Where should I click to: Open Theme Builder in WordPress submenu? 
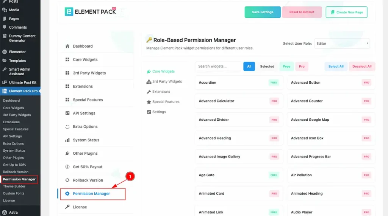[14, 186]
